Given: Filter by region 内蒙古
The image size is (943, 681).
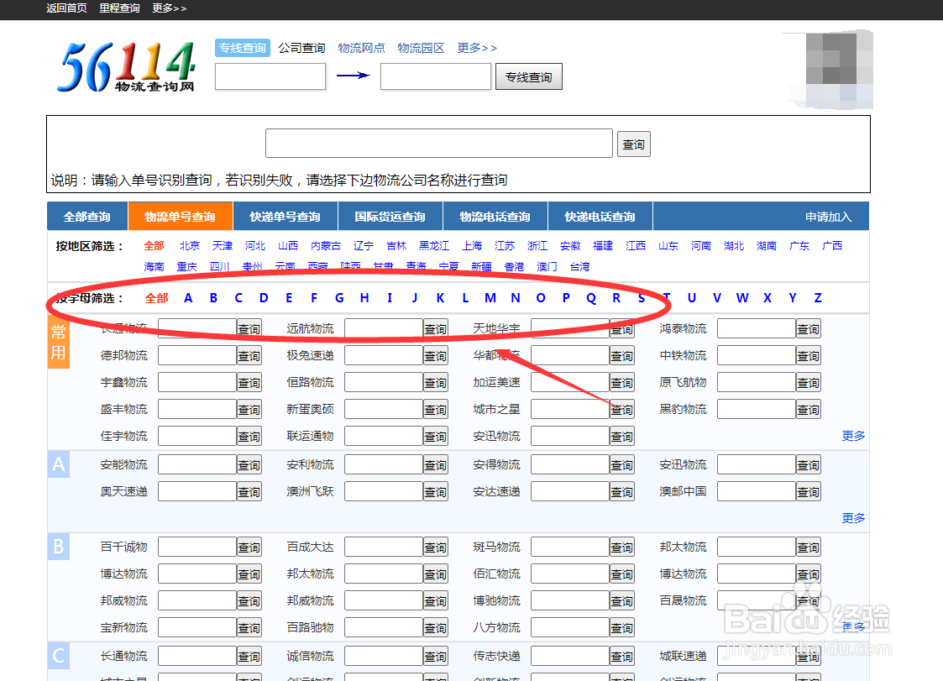Looking at the screenshot, I should (326, 245).
